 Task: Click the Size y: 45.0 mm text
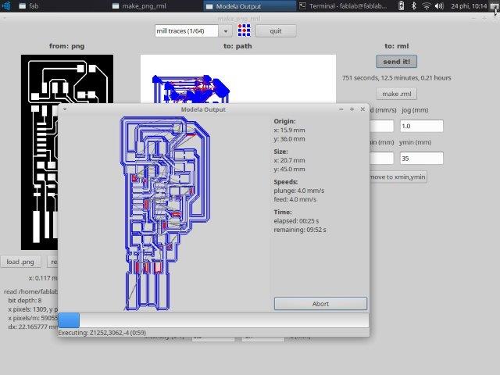[x=289, y=169]
